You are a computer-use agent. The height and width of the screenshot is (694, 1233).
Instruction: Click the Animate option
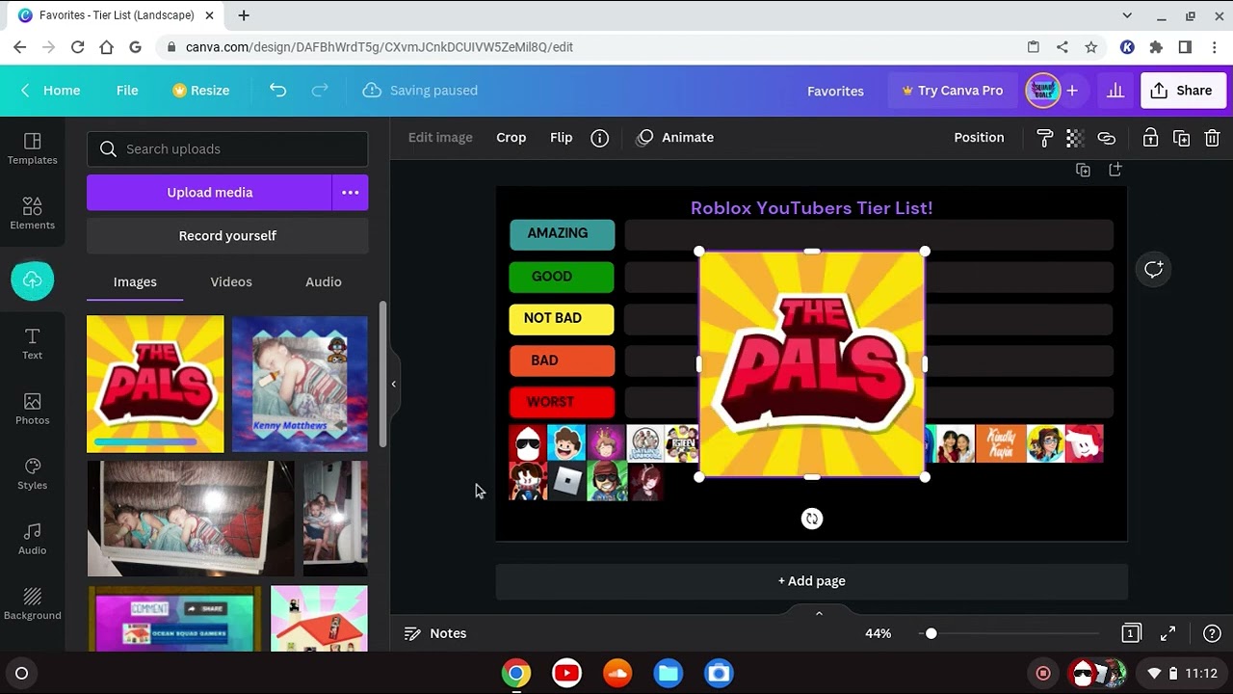coord(675,138)
